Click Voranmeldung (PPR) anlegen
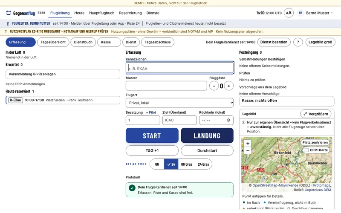This screenshot has width=341, height=213. point(63,74)
